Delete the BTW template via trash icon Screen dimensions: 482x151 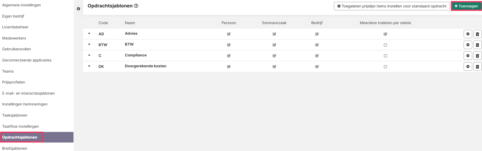(477, 45)
